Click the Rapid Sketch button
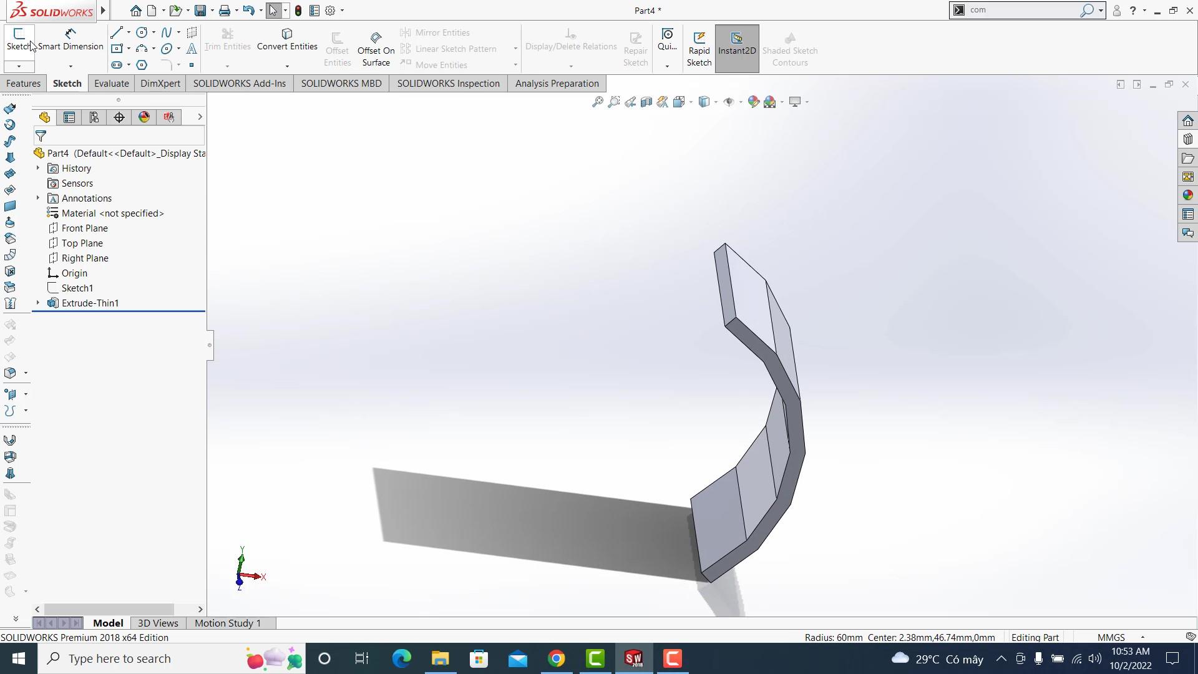Image resolution: width=1198 pixels, height=674 pixels. [x=699, y=49]
